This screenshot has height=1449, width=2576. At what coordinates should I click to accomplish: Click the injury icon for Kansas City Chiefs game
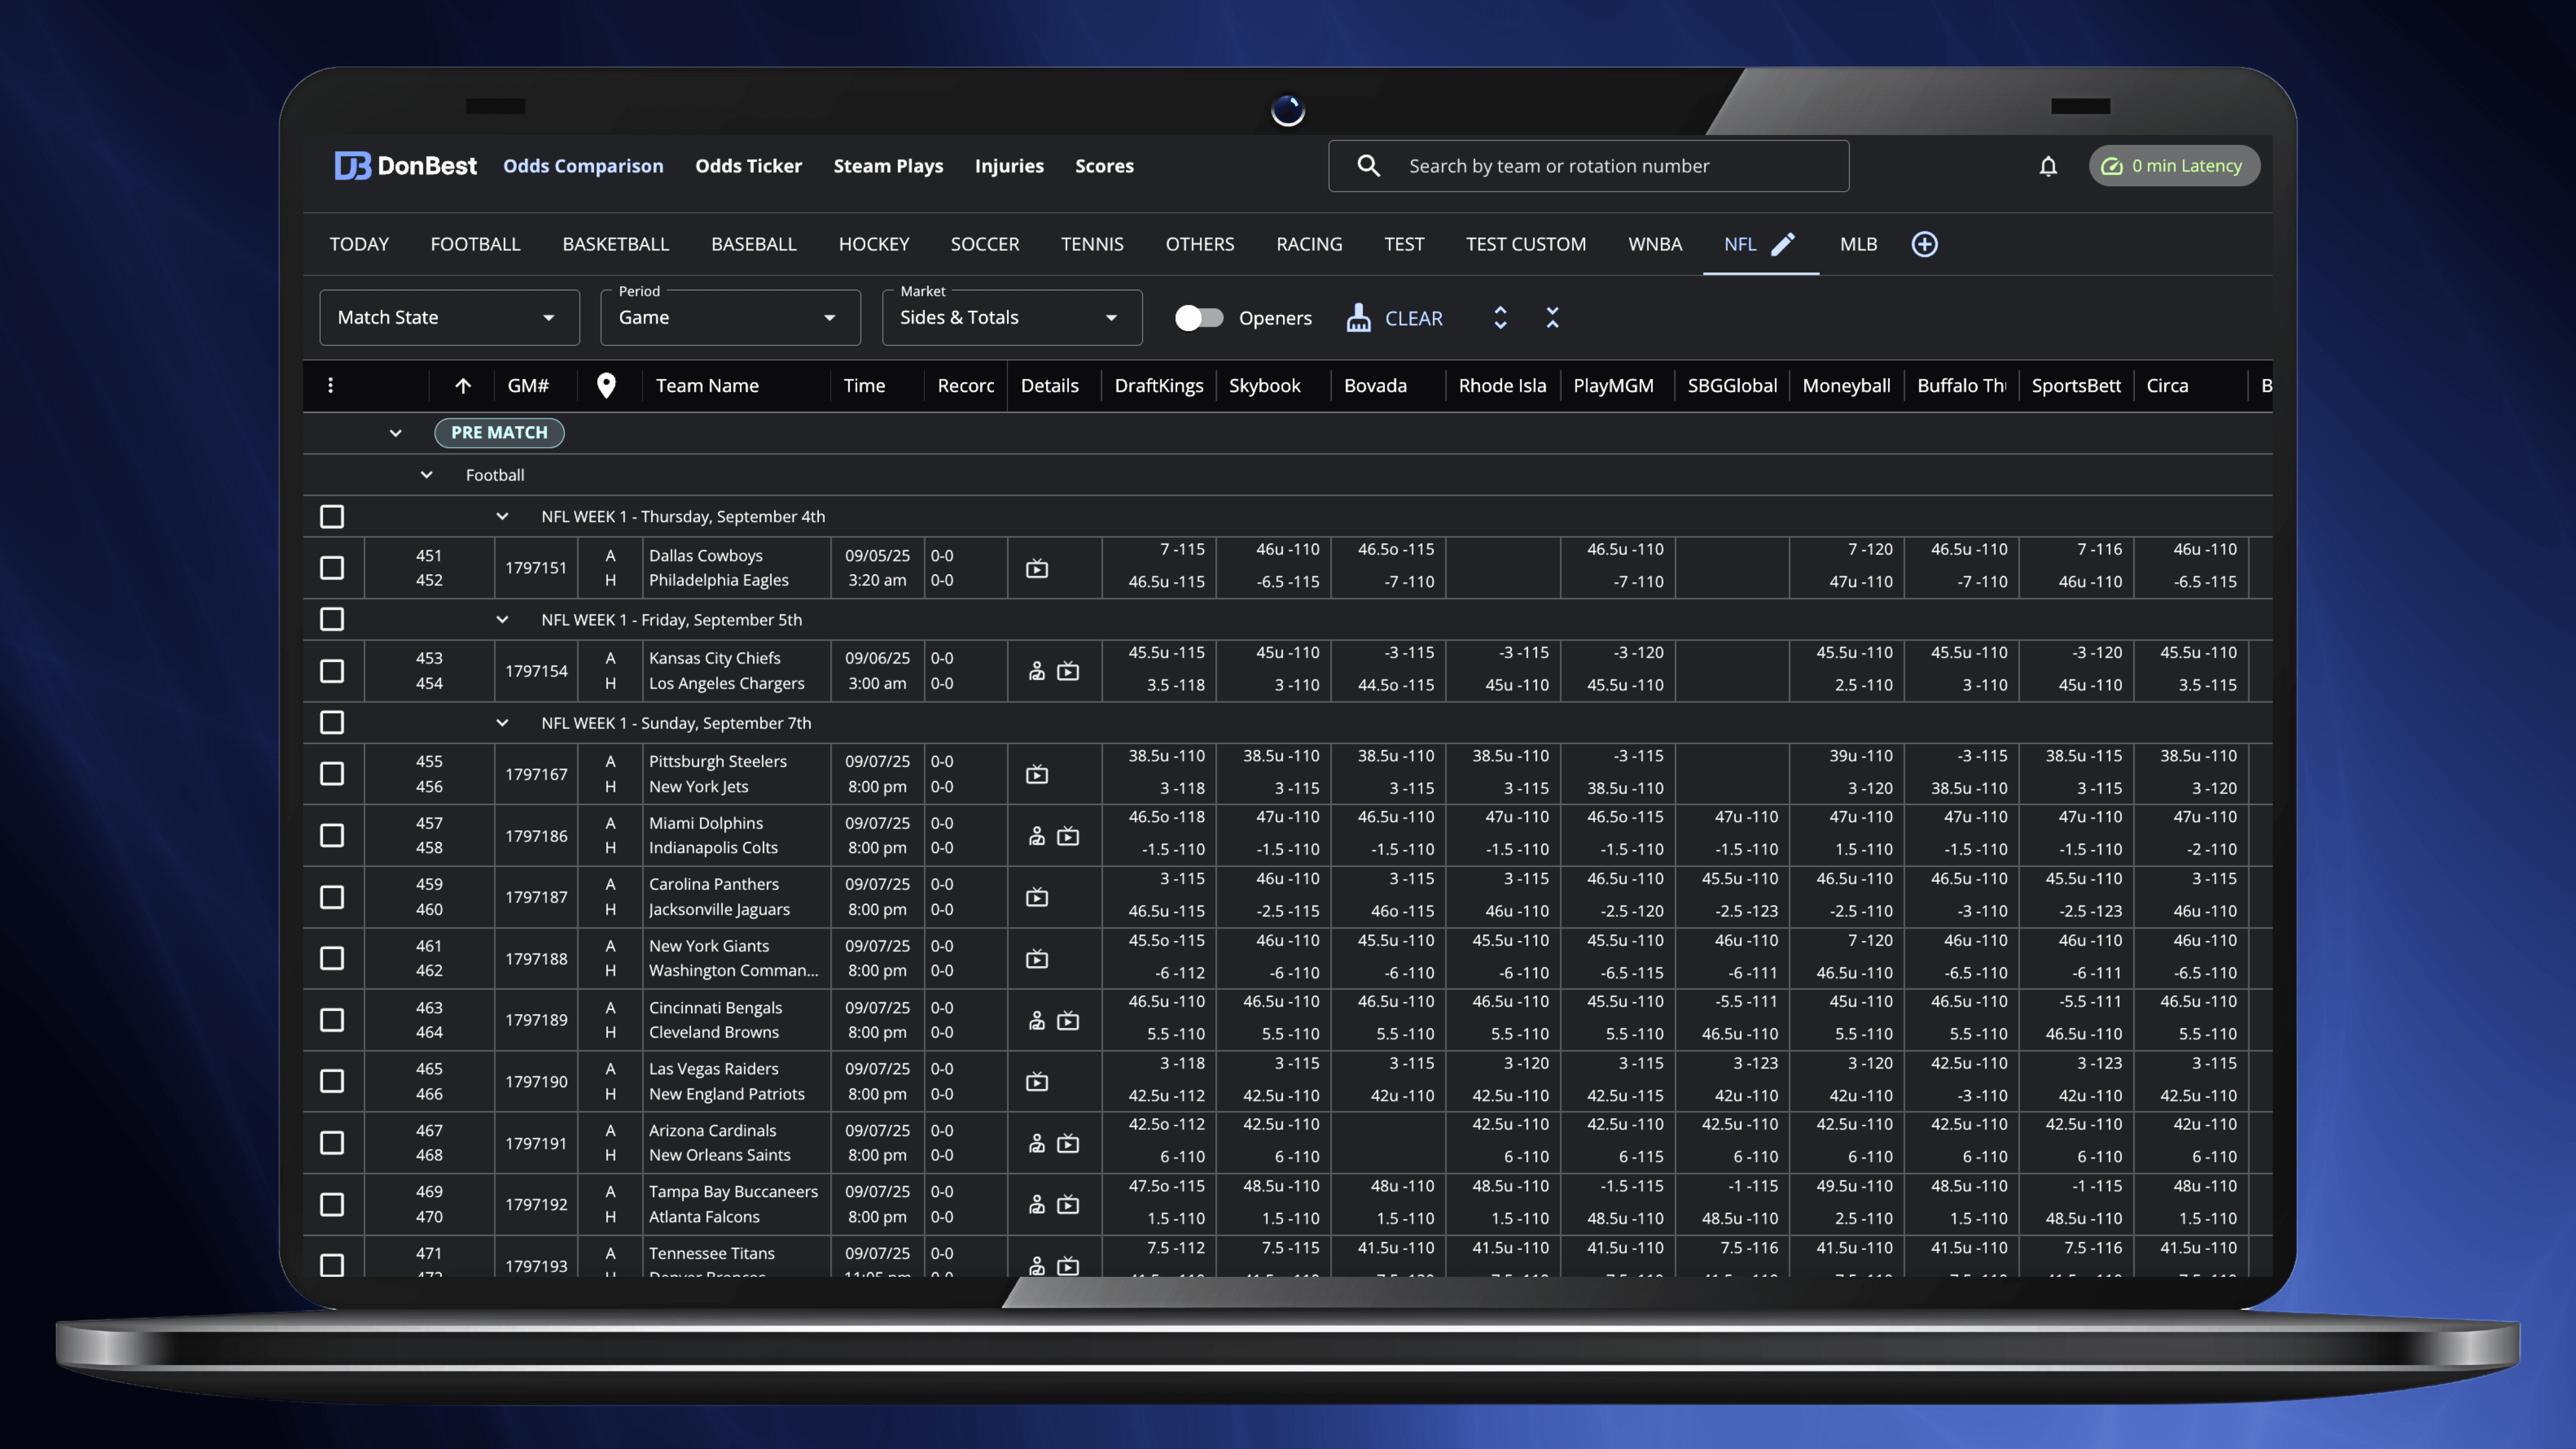pyautogui.click(x=1037, y=671)
